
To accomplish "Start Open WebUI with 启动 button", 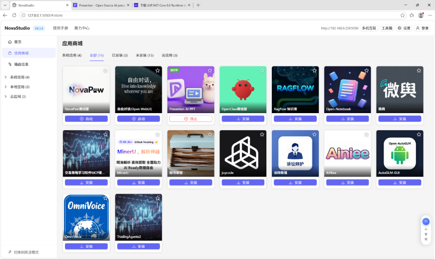I will click(138, 119).
